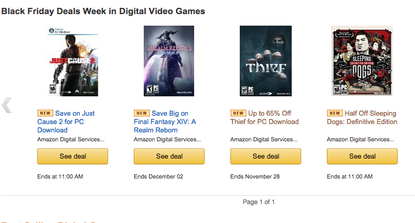This screenshot has height=223, width=415.
Task: Click NEW badge on Sleeping Dogs deal
Action: tap(335, 113)
